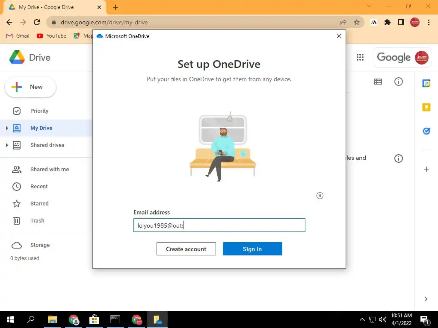Pause the OneDrive animation
This screenshot has width=438, height=328.
[320, 196]
